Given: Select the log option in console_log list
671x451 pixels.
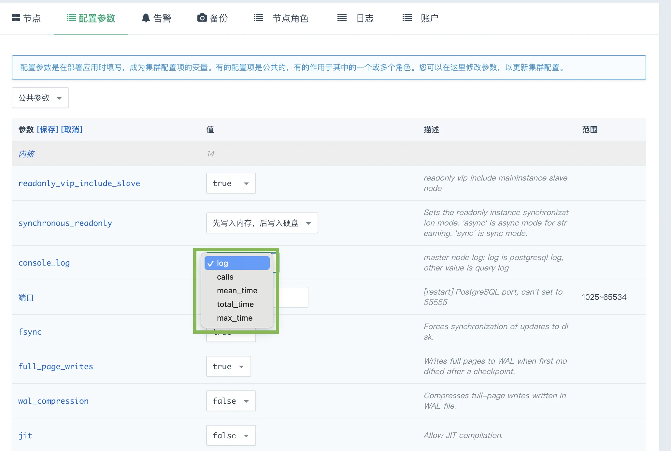Looking at the screenshot, I should pos(237,263).
